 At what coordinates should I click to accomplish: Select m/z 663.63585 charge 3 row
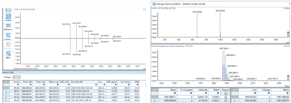tap(261, 100)
